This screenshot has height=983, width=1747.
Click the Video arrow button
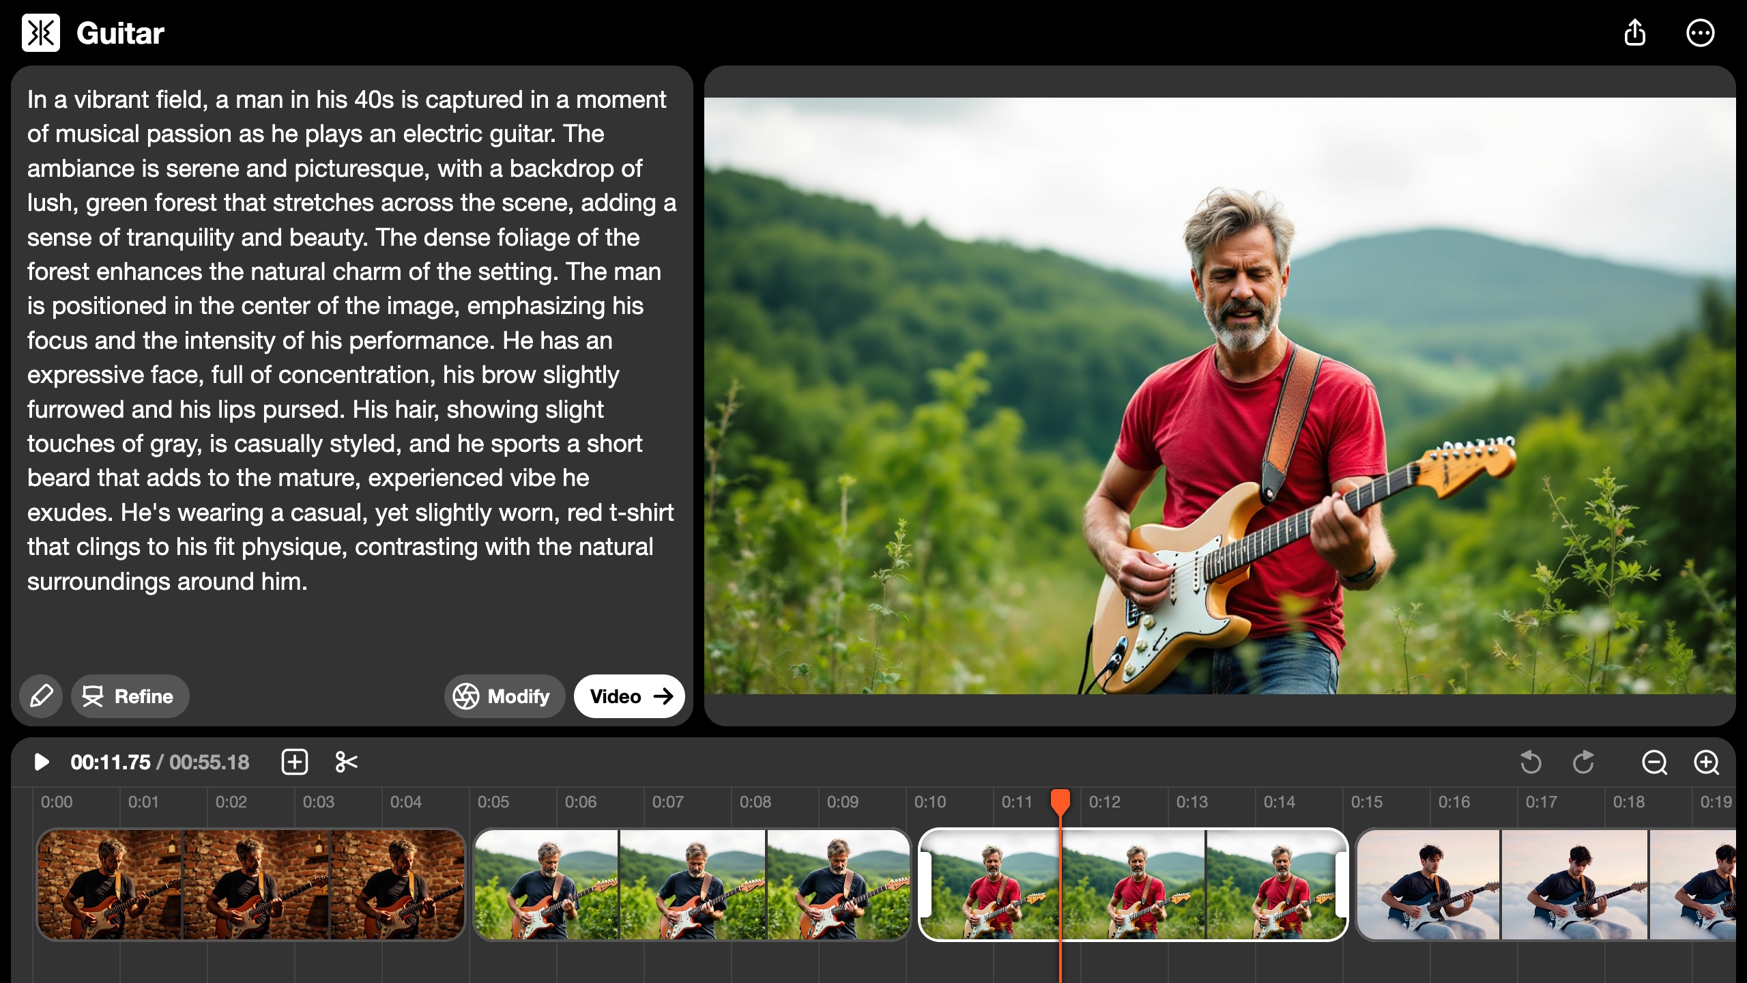pos(629,696)
